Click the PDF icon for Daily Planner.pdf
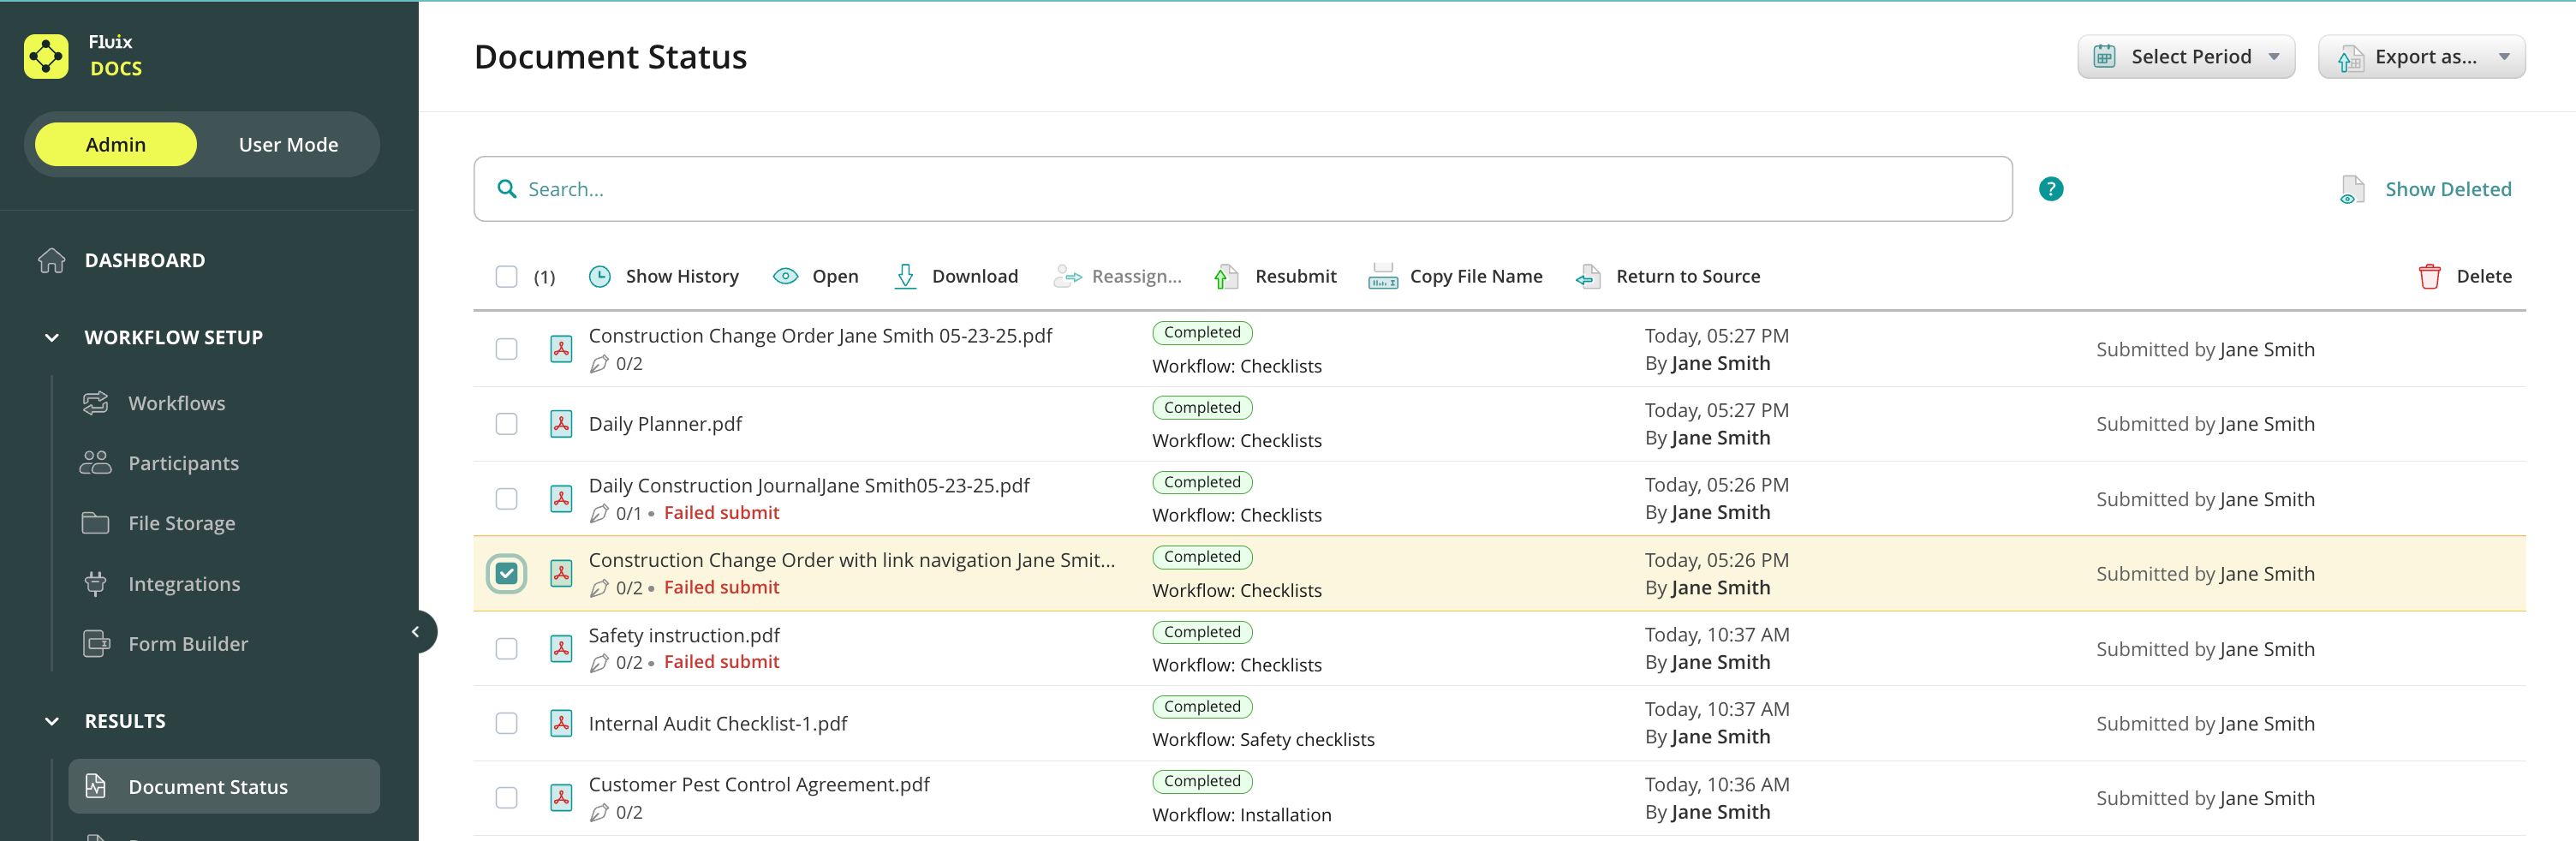The height and width of the screenshot is (841, 2576). pos(561,424)
